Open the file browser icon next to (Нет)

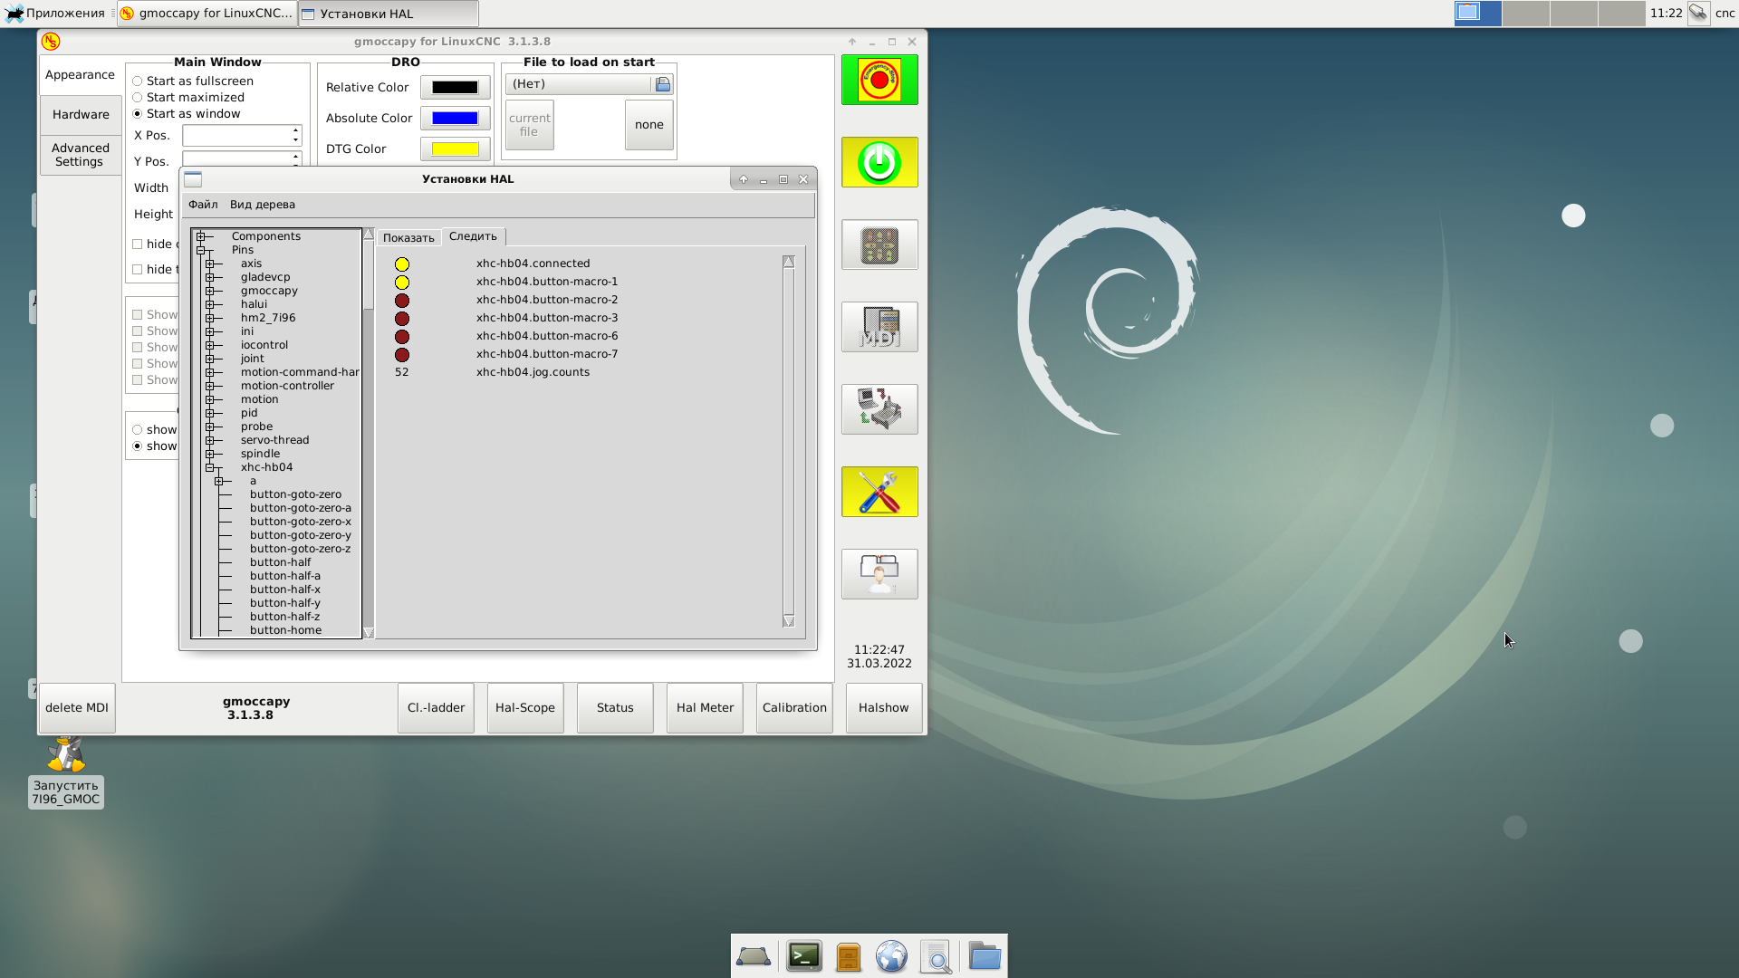point(663,84)
